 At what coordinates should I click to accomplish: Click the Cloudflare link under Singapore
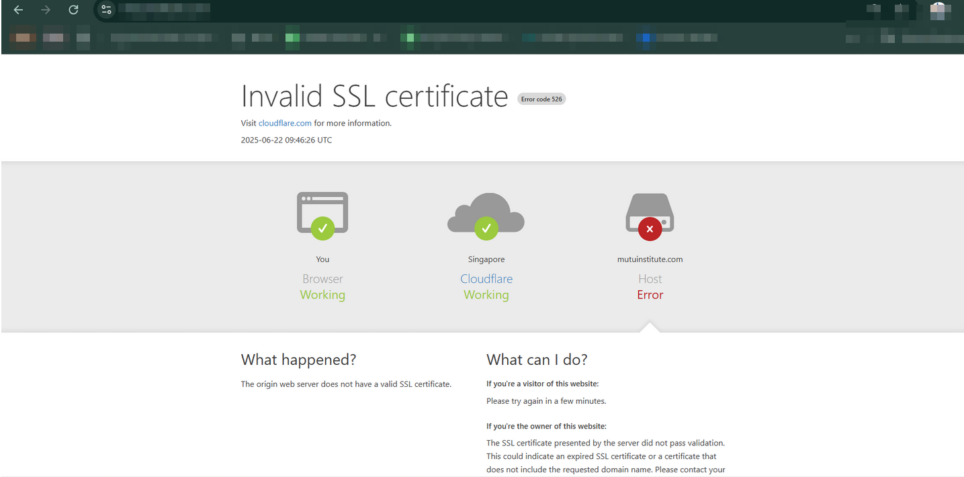pos(486,278)
